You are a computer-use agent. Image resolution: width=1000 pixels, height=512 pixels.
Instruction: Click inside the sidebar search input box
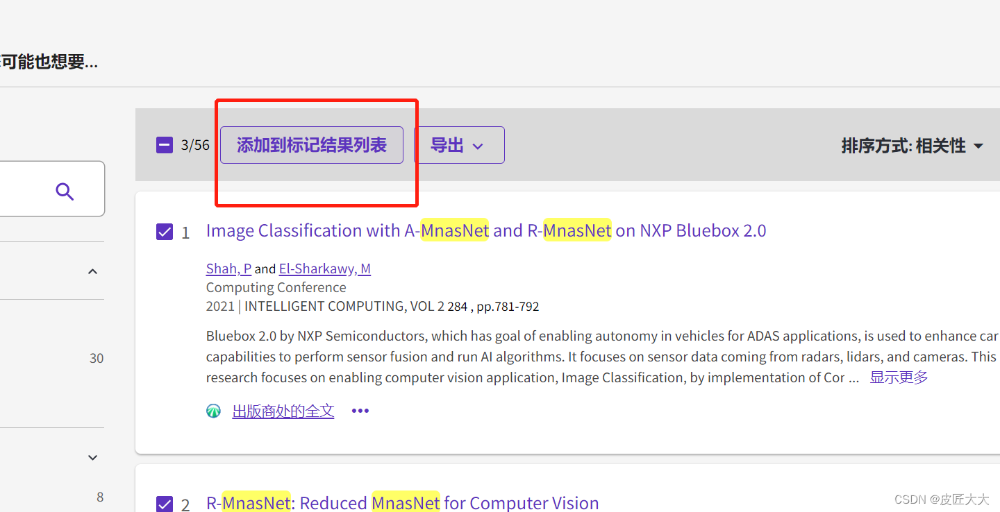point(35,188)
